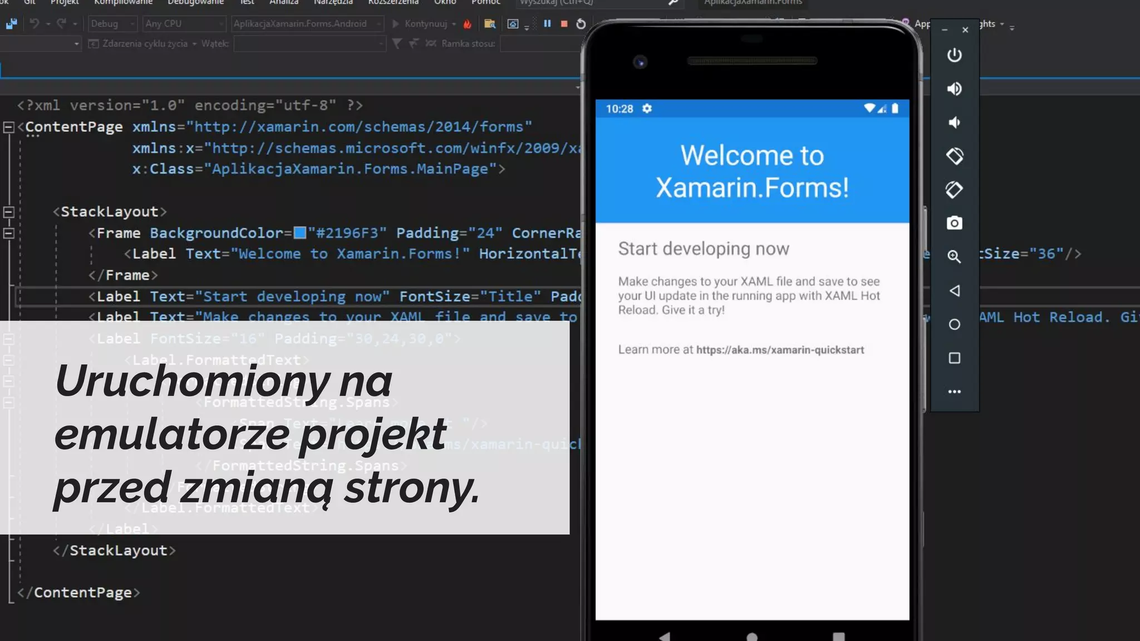Open the Wątek thread combo box

pyautogui.click(x=309, y=43)
